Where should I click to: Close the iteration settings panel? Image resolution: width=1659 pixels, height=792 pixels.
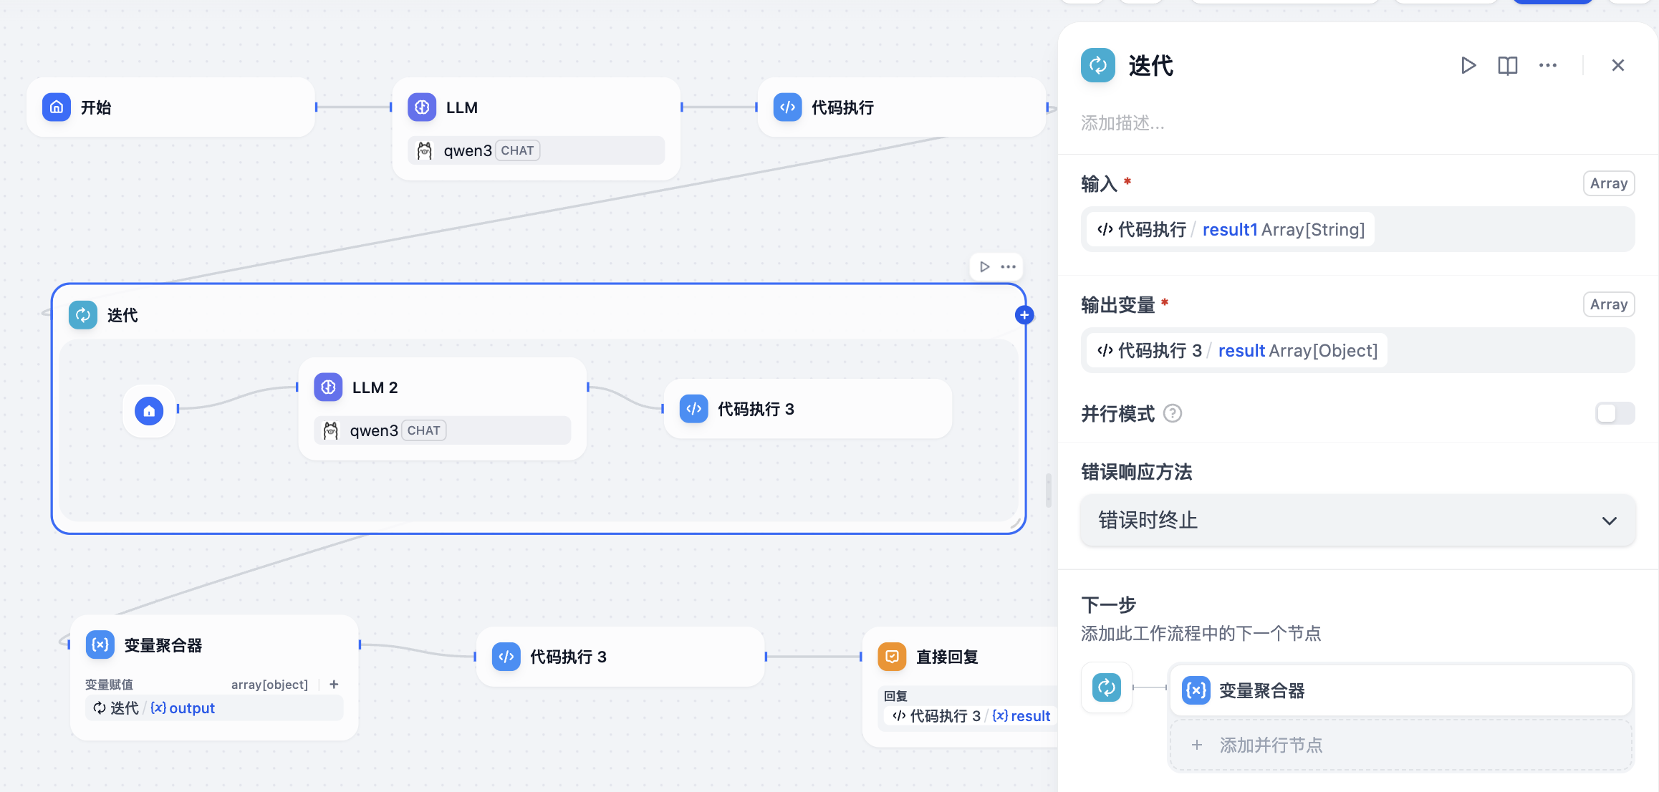(x=1617, y=66)
